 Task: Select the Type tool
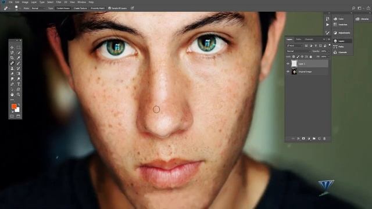coord(19,84)
